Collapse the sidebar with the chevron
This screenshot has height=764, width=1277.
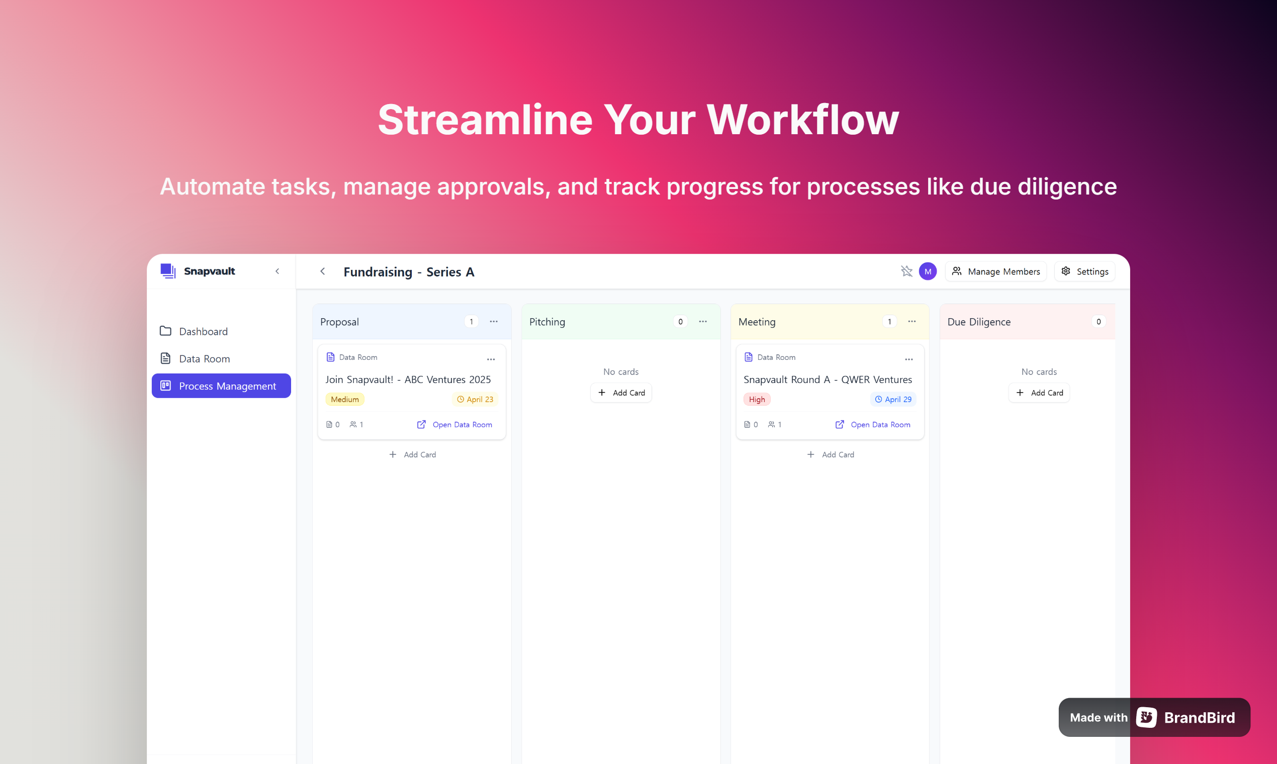pyautogui.click(x=277, y=271)
